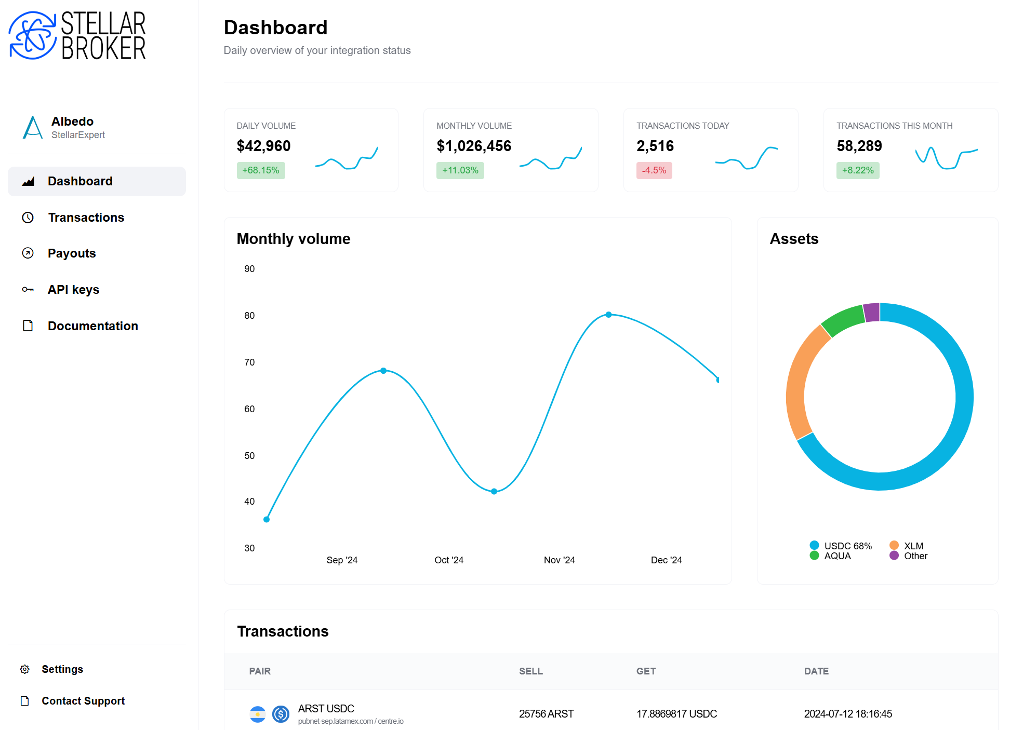Viewport: 1010px width, 730px height.
Task: Open the Payouts menu item
Action: (x=72, y=253)
